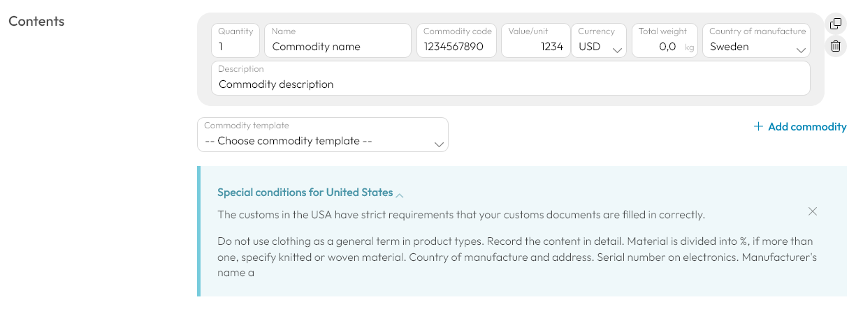Delete the commodity with trash icon
The image size is (863, 309).
(835, 47)
